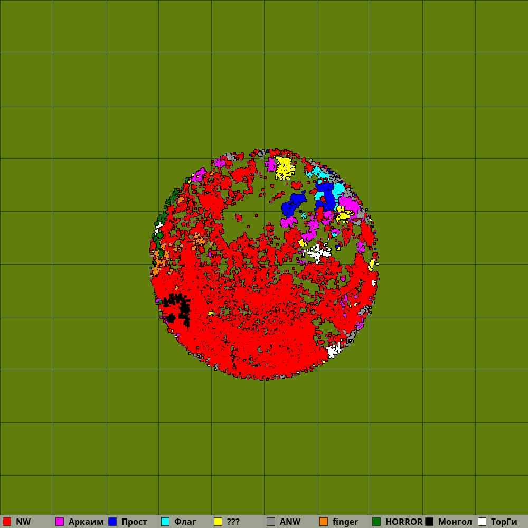Select the Монгол legend label
The image size is (528, 528).
pyautogui.click(x=455, y=522)
